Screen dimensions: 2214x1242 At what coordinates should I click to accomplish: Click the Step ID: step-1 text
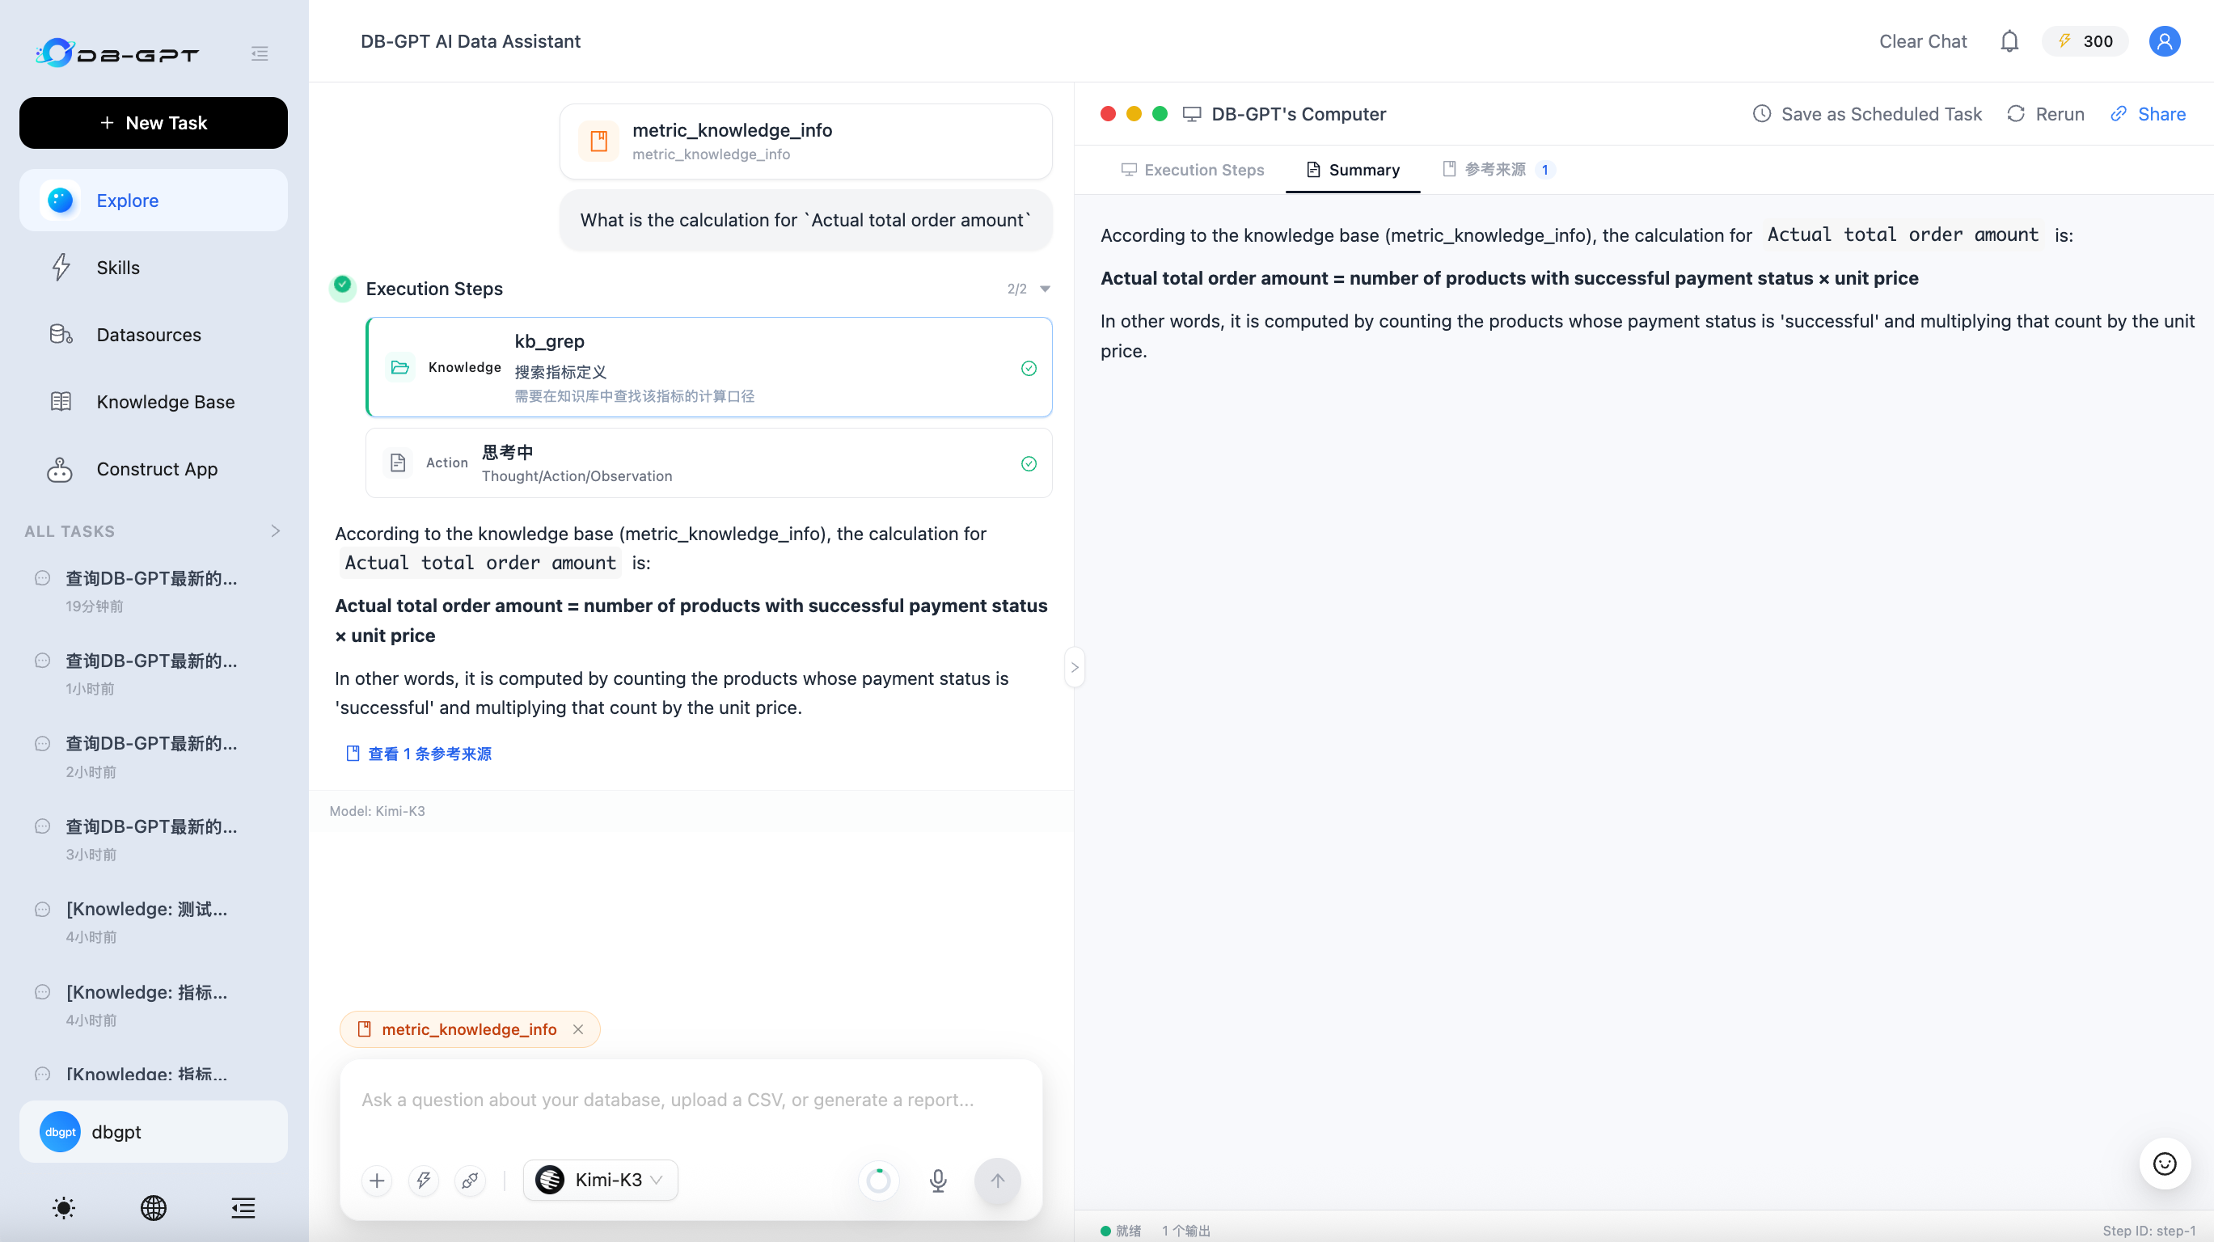pos(2149,1231)
